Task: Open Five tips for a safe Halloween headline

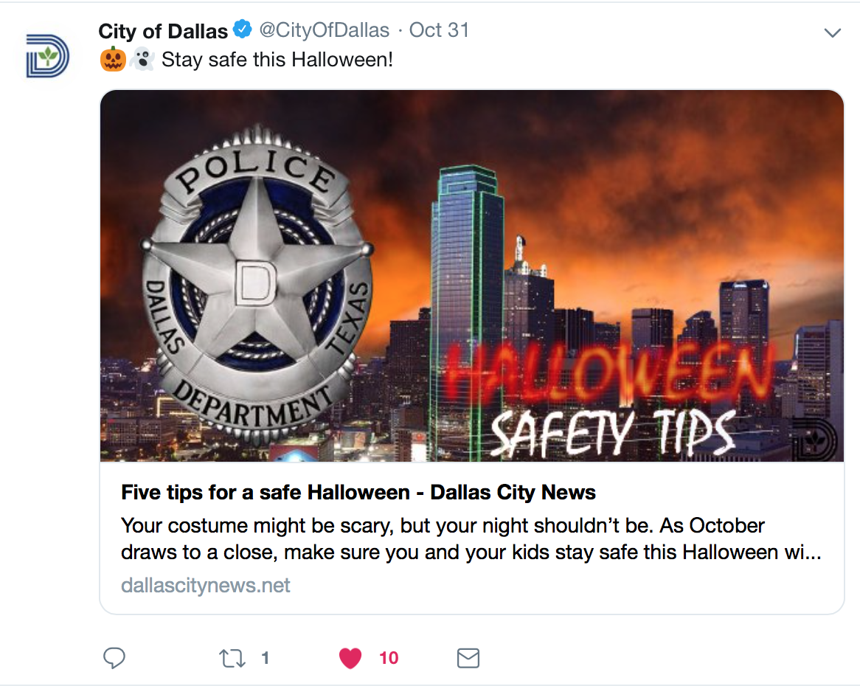Action: pyautogui.click(x=358, y=492)
